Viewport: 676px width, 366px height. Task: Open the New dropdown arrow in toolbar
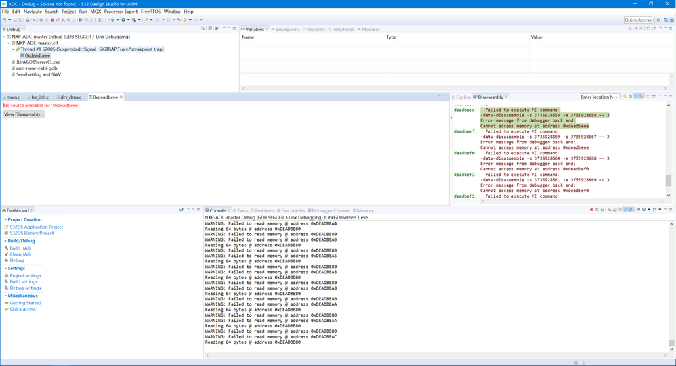click(x=9, y=20)
